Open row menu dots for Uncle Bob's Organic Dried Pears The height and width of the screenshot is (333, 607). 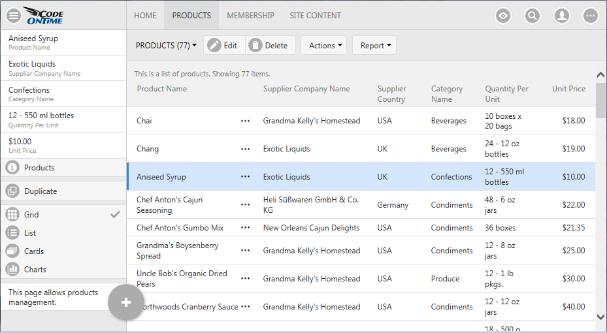(x=246, y=278)
